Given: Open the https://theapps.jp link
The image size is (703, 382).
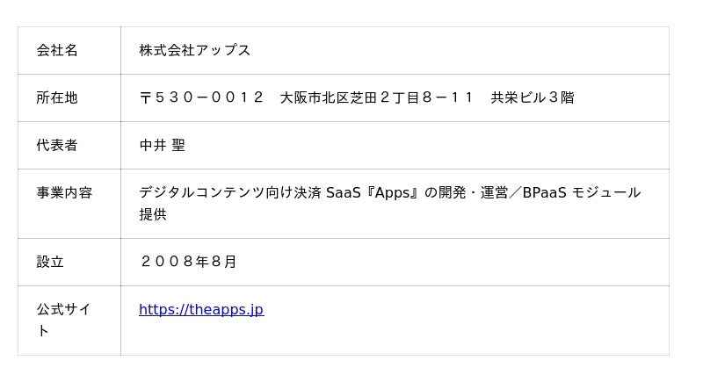Looking at the screenshot, I should (201, 309).
